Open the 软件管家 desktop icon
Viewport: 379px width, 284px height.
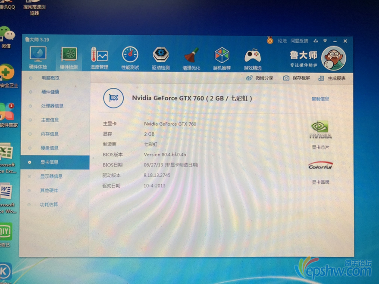pos(8,115)
